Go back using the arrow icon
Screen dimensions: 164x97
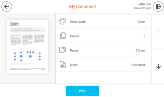[7, 7]
